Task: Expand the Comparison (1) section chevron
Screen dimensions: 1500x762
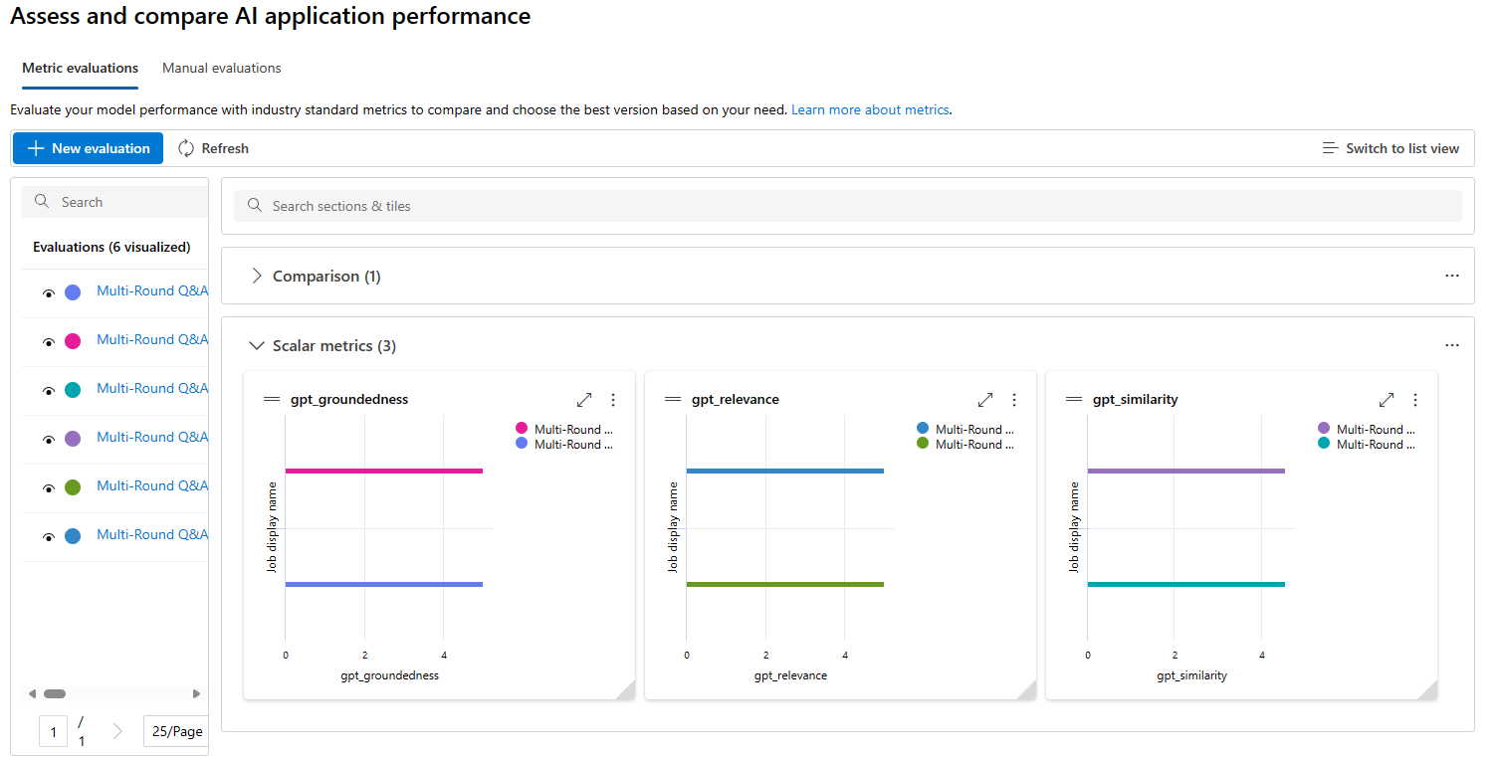Action: [257, 276]
